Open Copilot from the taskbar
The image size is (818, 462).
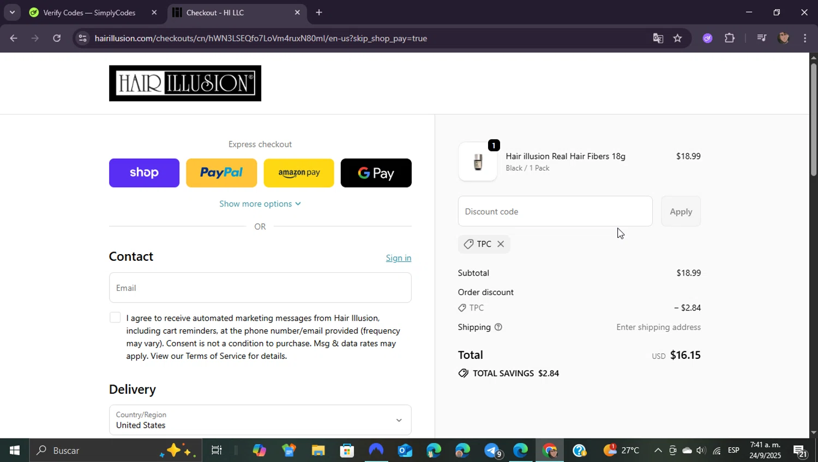(259, 451)
